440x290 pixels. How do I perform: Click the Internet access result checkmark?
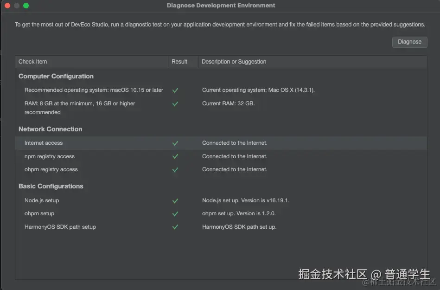175,143
